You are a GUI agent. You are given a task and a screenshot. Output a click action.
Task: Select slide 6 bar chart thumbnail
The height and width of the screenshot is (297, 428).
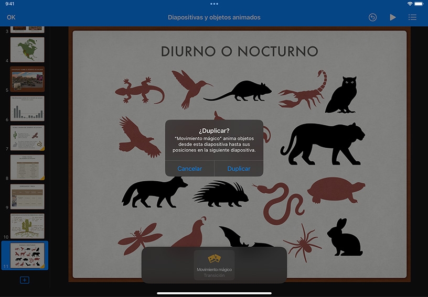(x=27, y=108)
